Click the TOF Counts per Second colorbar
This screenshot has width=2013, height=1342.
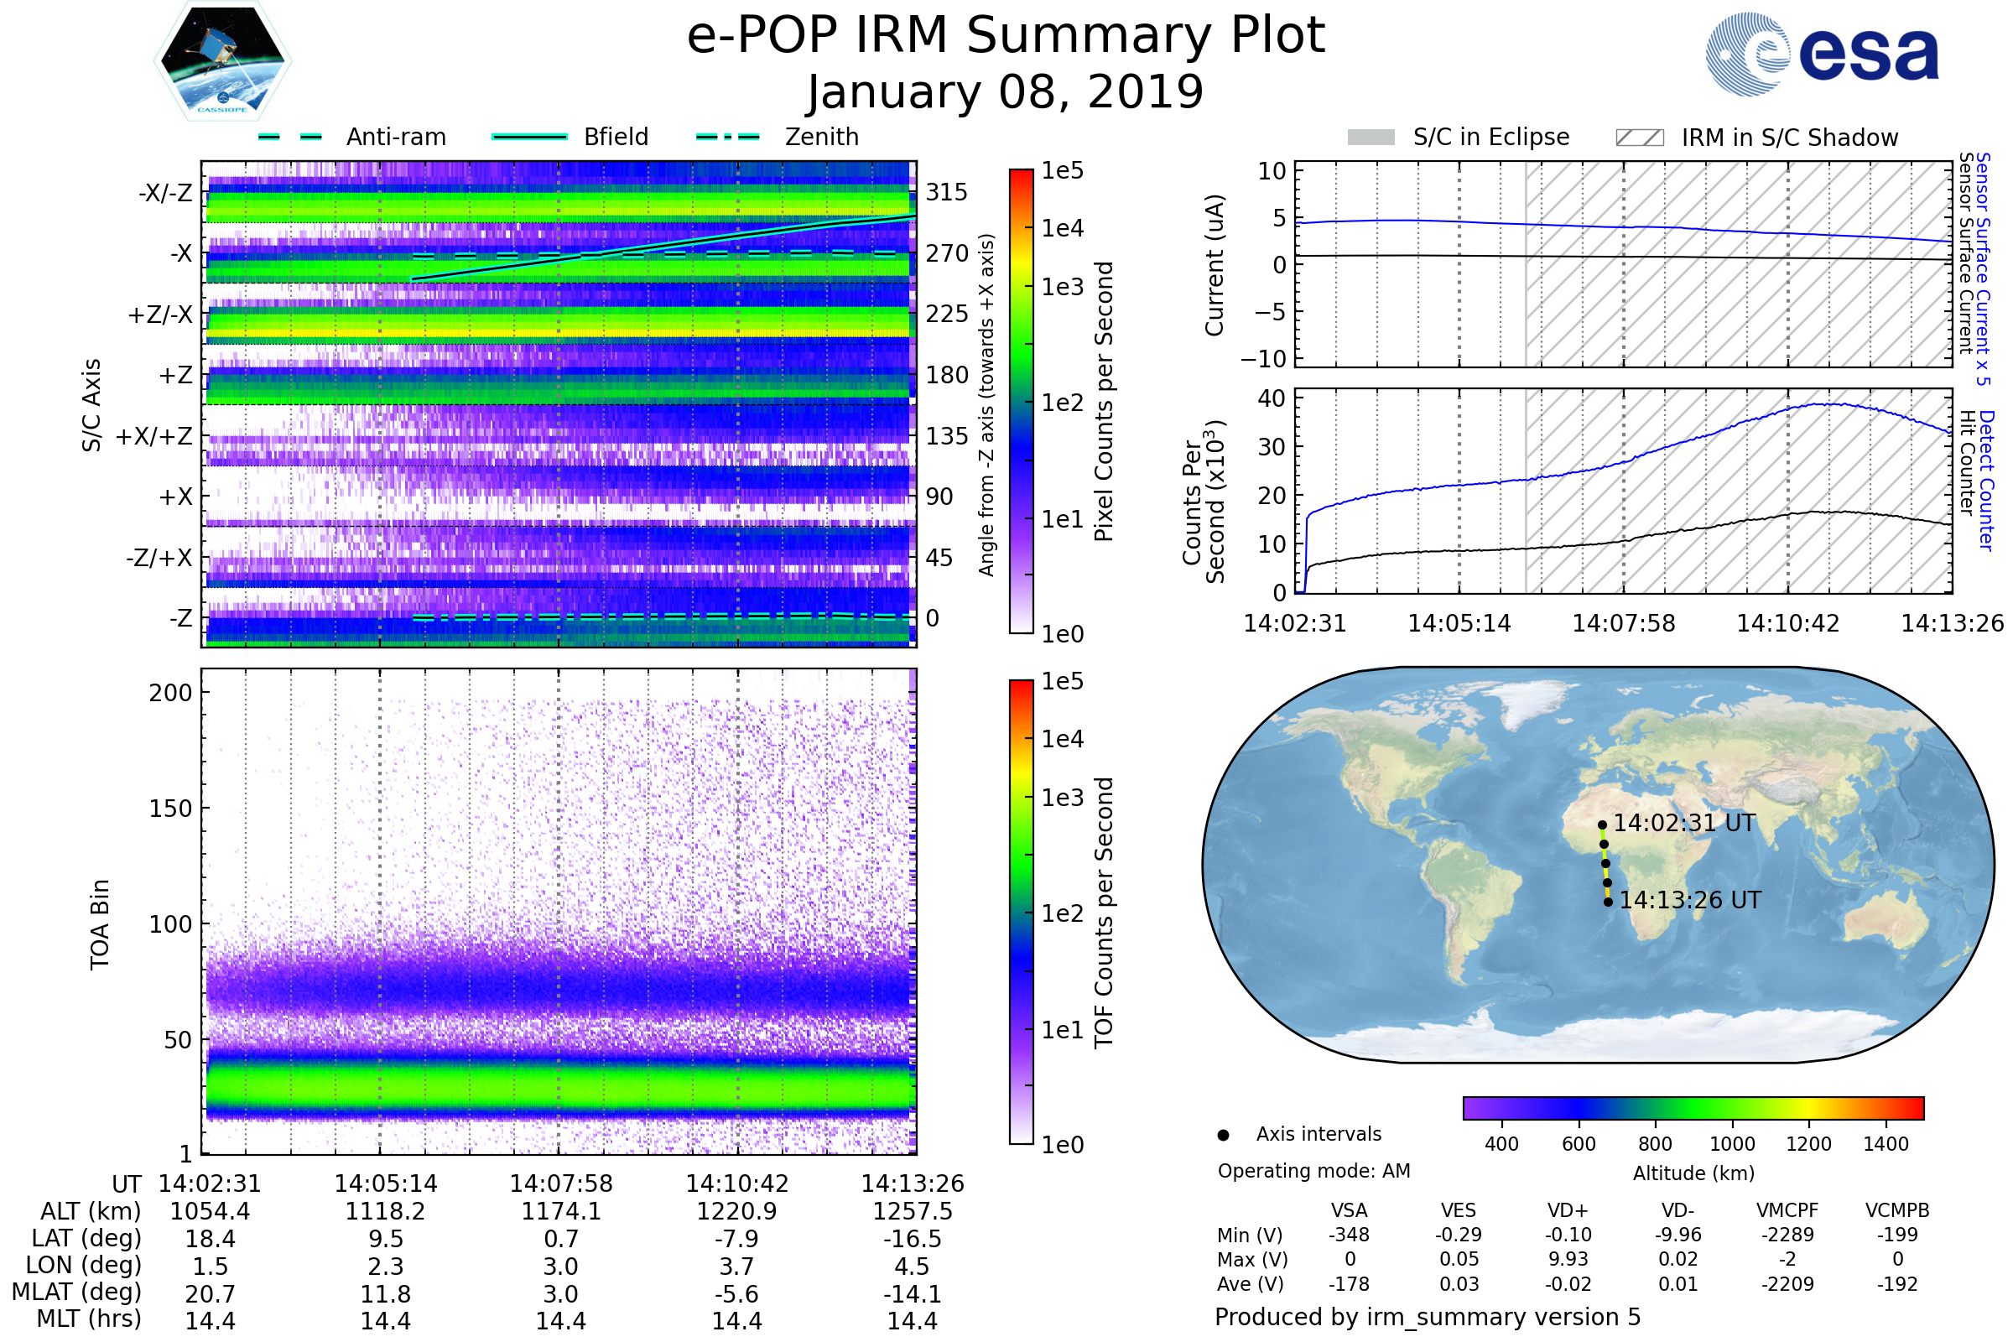(1021, 912)
